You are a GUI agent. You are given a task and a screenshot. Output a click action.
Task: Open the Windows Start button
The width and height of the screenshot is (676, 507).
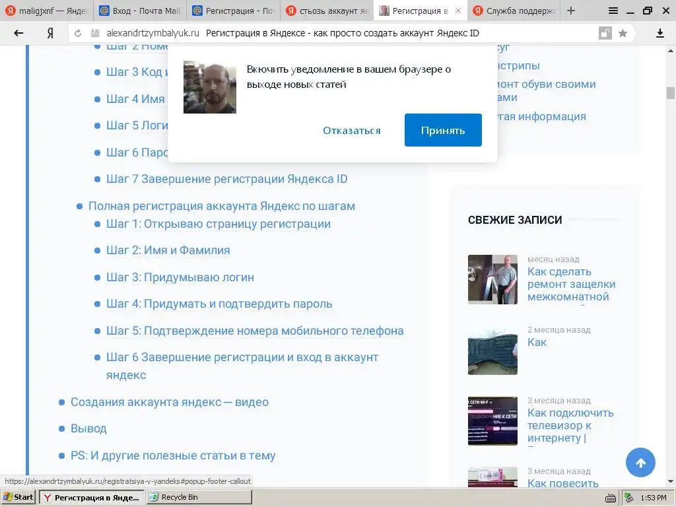(18, 497)
